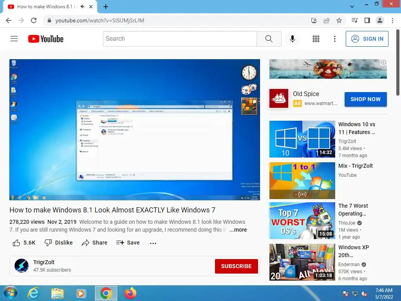Screen dimensions: 401x301
Task: Close the YouTube tab
Action: coord(91,7)
